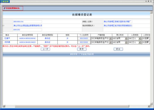Click the 税务管理机关 input field

[x=118, y=26]
